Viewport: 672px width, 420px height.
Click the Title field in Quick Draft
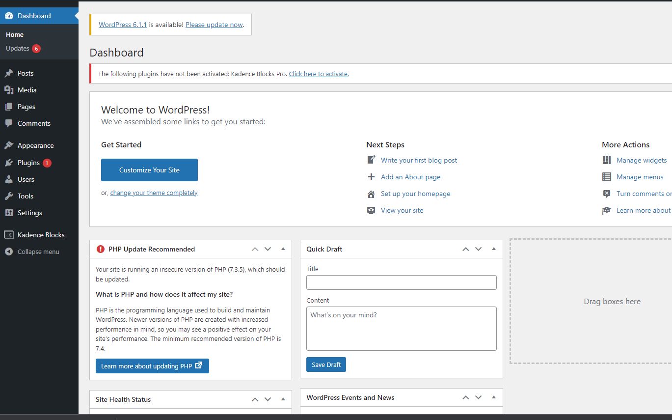tap(401, 282)
